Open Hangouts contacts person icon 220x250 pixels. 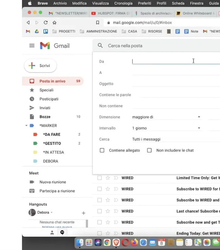[52, 232]
